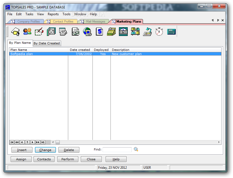Image resolution: width=233 pixels, height=178 pixels.
Task: Open the Reports menu
Action: point(53,14)
